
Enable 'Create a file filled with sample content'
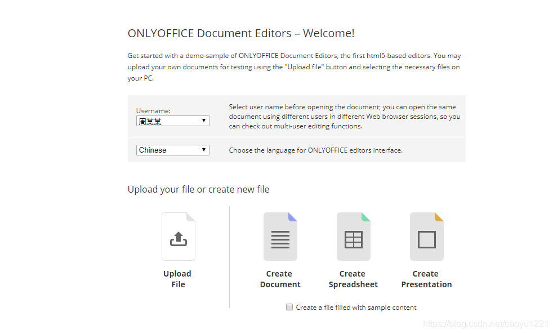[x=289, y=307]
